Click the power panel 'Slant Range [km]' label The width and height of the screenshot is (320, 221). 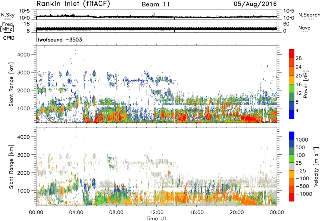pyautogui.click(x=11, y=84)
